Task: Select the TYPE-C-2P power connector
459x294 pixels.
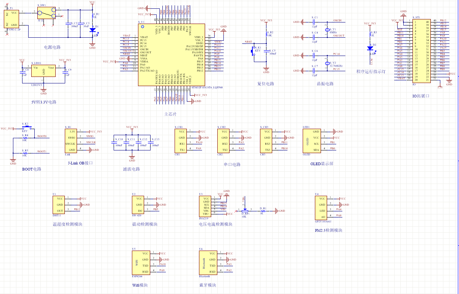Action: tap(12, 19)
